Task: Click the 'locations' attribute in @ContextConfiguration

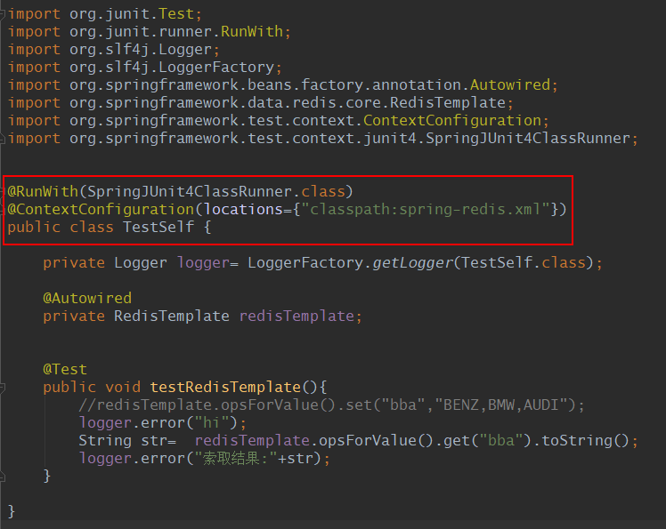Action: pos(243,209)
